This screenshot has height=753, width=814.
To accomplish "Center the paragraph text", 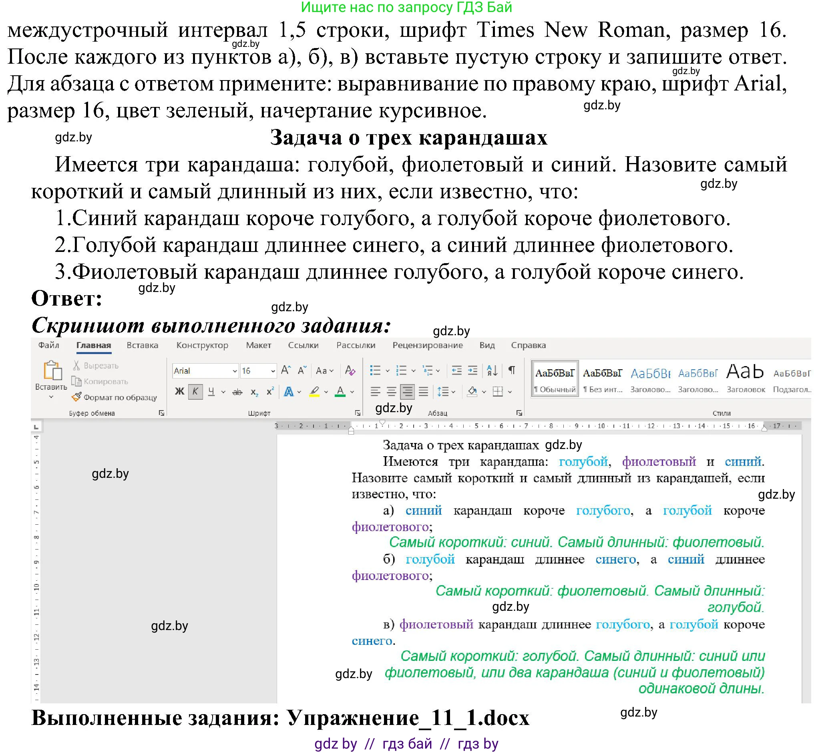I will pos(391,392).
